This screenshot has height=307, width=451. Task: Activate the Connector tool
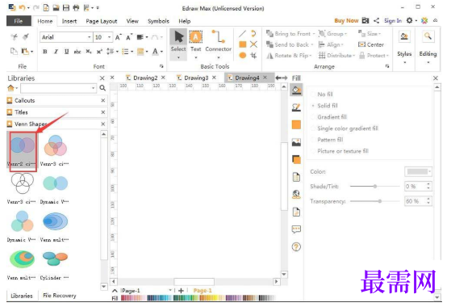[218, 44]
